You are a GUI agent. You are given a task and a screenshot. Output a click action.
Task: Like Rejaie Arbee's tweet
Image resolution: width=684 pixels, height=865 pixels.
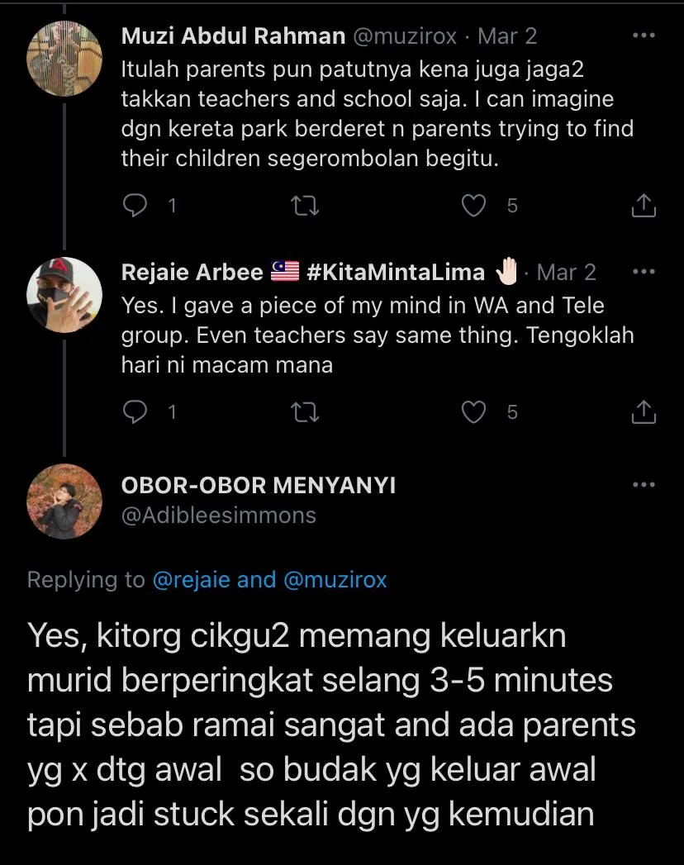pos(473,411)
